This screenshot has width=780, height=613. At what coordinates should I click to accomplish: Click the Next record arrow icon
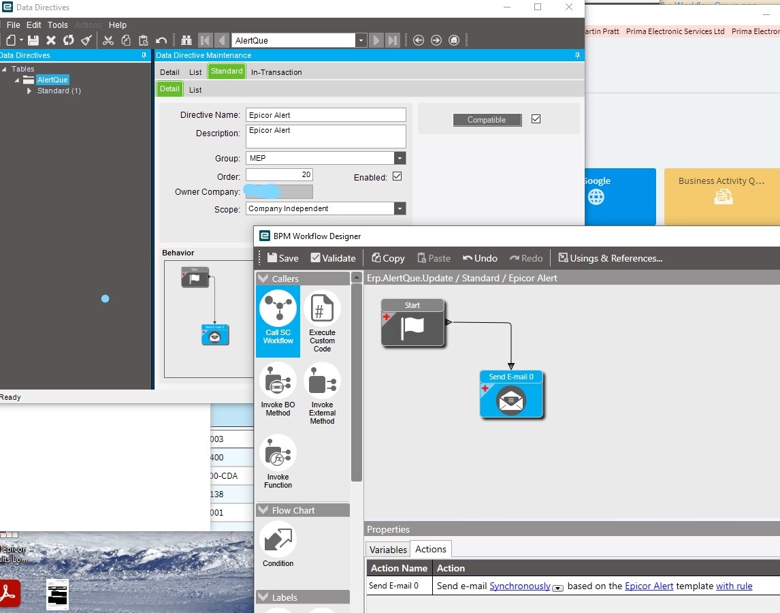click(376, 40)
